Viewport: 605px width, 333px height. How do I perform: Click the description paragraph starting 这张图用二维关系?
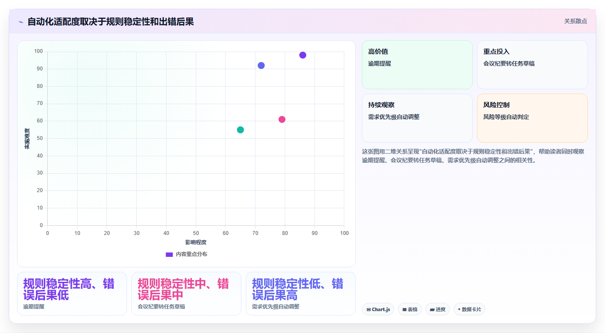(x=473, y=156)
